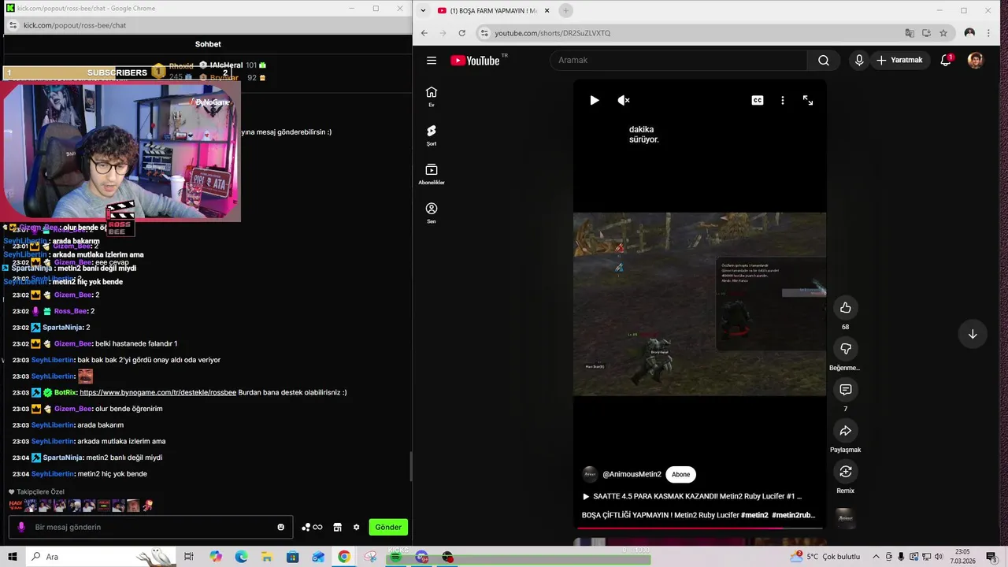1008x567 pixels.
Task: Dislike the Short with thumbs down
Action: [846, 349]
